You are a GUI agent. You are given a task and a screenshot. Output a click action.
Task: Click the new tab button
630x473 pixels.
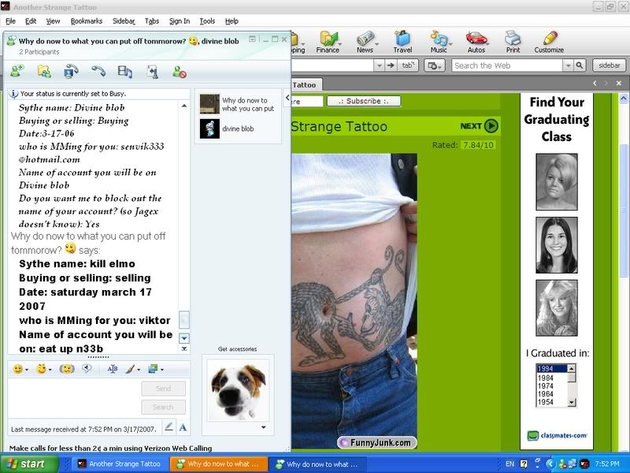point(408,65)
